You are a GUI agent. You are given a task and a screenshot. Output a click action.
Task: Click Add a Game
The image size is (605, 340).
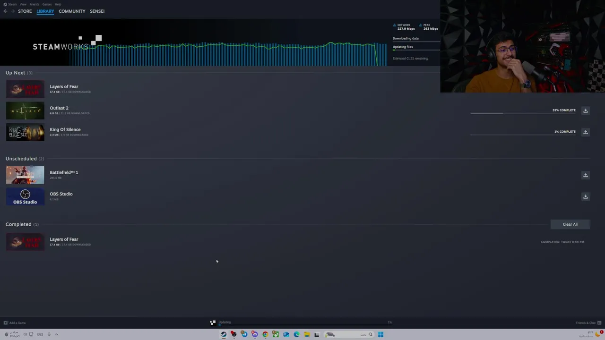pos(15,323)
